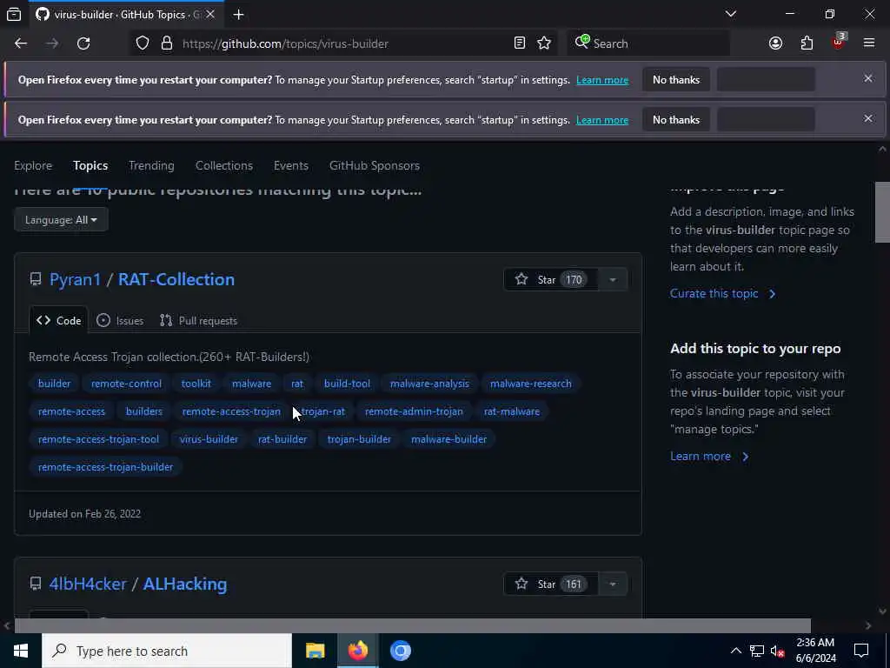890x668 pixels.
Task: Click the browser back arrow
Action: point(21,43)
